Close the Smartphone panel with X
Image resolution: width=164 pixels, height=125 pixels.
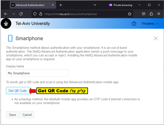coord(156,38)
